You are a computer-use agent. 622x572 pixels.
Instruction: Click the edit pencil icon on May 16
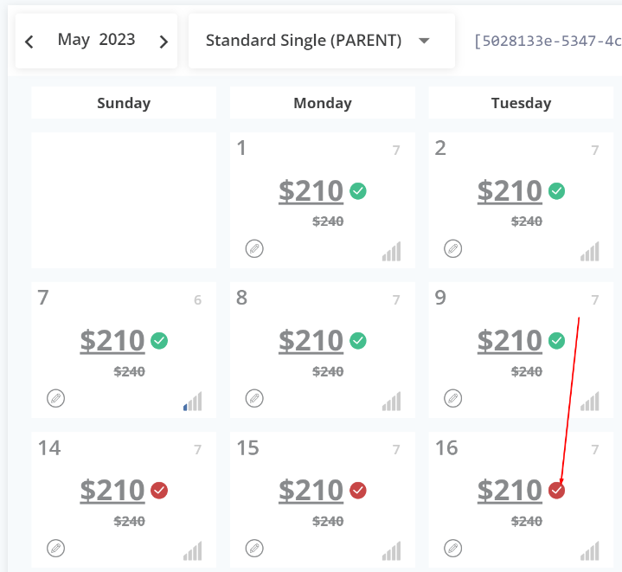tap(452, 548)
